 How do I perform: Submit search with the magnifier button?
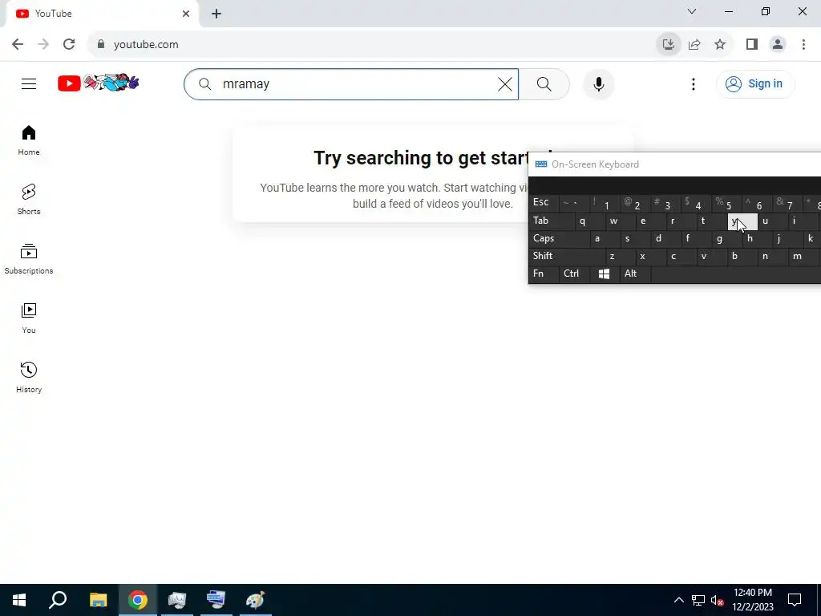[544, 83]
